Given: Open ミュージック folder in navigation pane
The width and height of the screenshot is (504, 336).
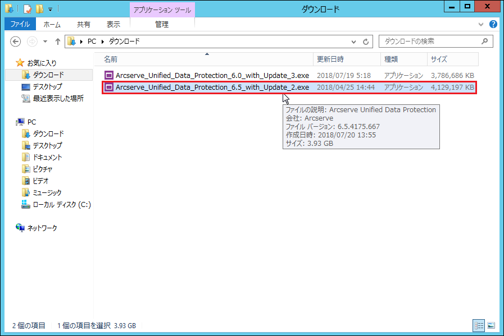Looking at the screenshot, I should point(47,192).
